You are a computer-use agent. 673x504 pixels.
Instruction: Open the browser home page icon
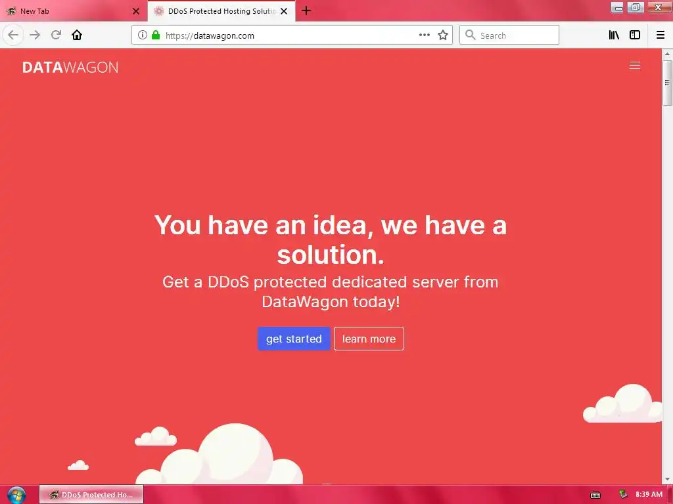coord(77,35)
